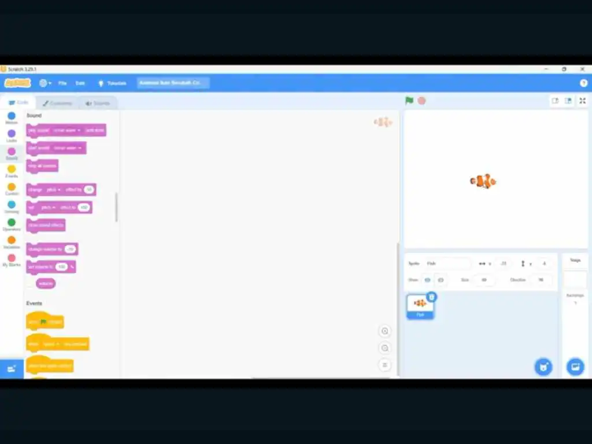Click the when this sprite clicked block

(x=50, y=365)
